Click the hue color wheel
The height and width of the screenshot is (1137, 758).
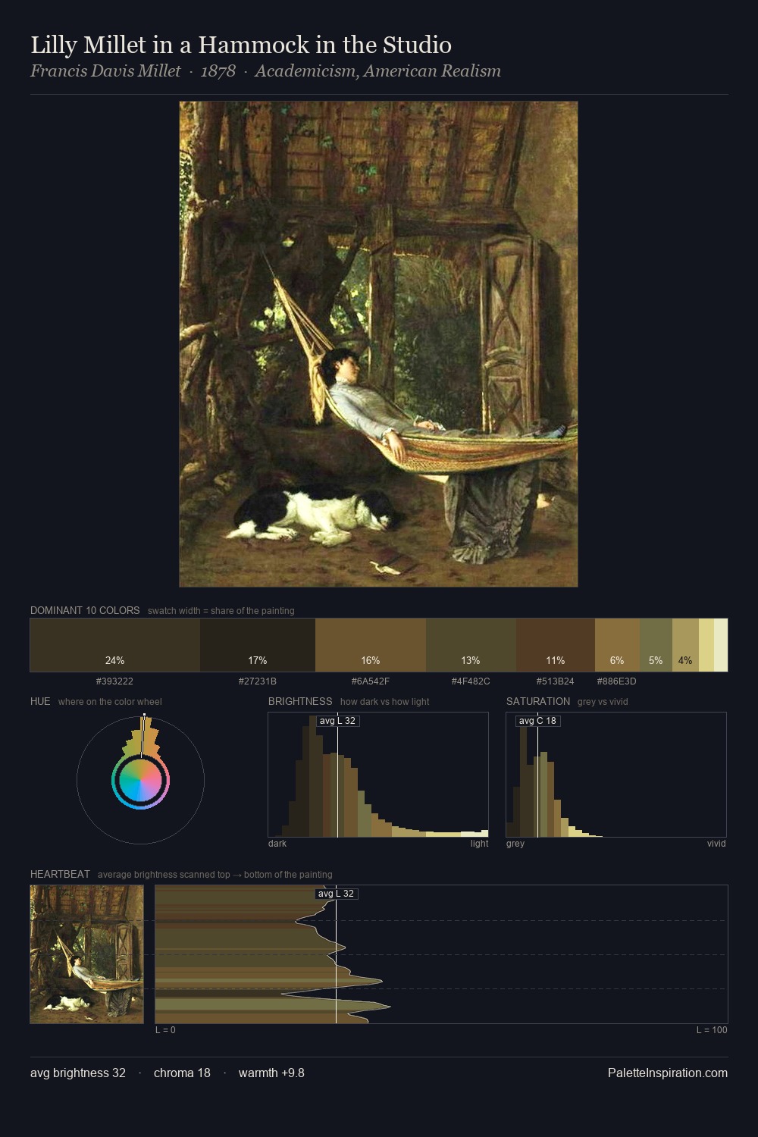tap(140, 780)
